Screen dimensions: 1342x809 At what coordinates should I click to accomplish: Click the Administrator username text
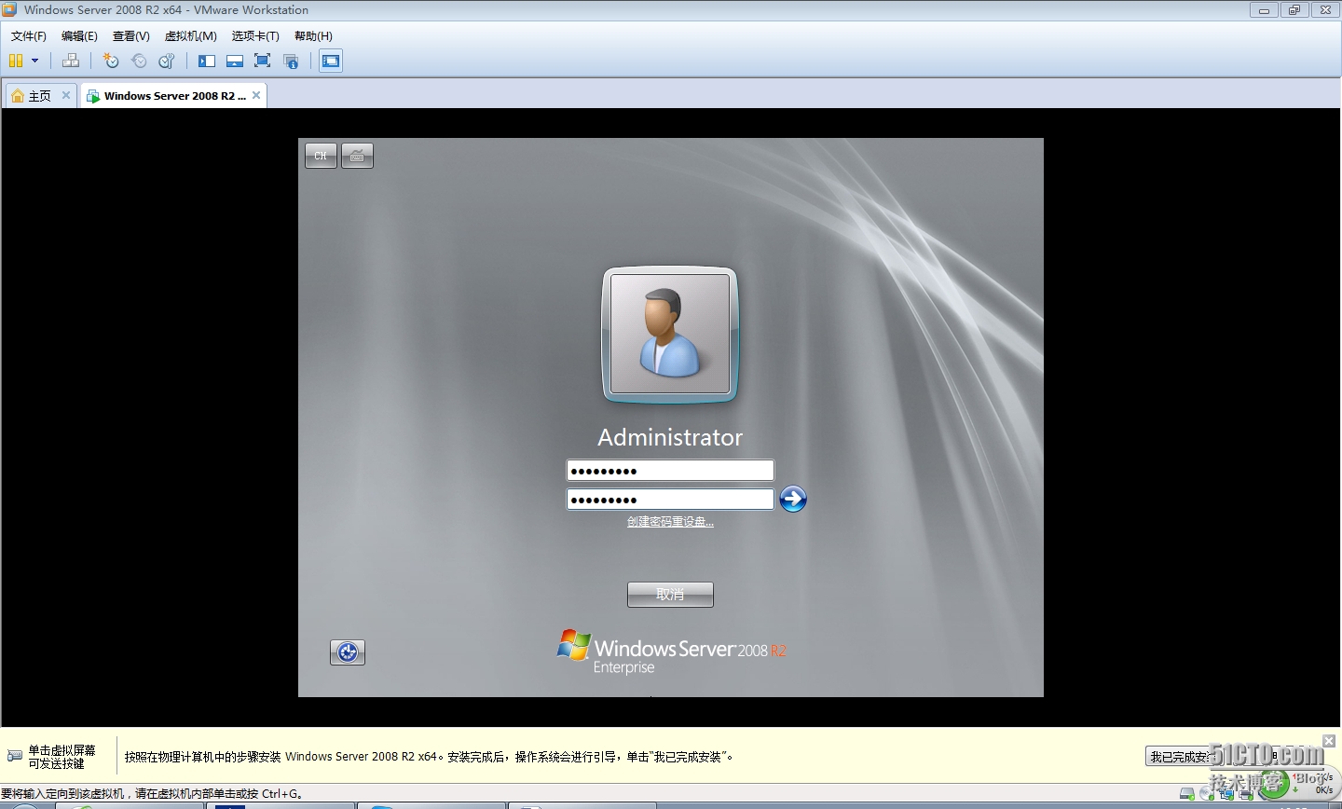click(x=670, y=437)
